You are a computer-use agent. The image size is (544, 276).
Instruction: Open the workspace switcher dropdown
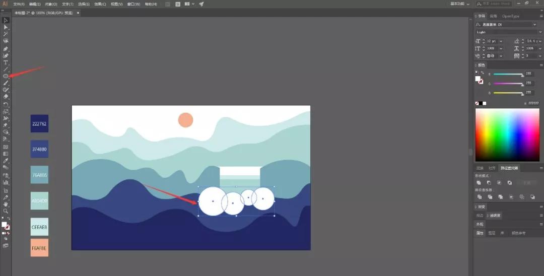click(460, 4)
